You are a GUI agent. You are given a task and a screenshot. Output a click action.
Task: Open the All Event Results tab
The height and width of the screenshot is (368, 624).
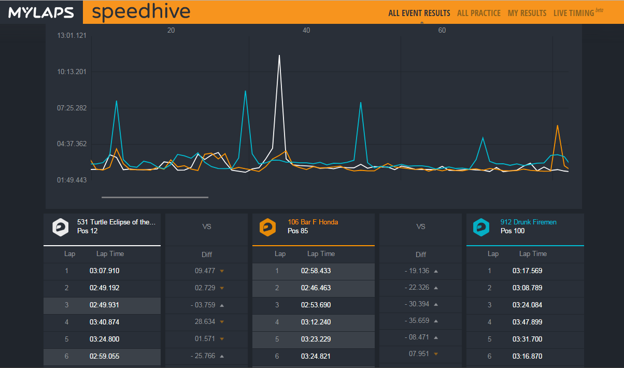[419, 13]
